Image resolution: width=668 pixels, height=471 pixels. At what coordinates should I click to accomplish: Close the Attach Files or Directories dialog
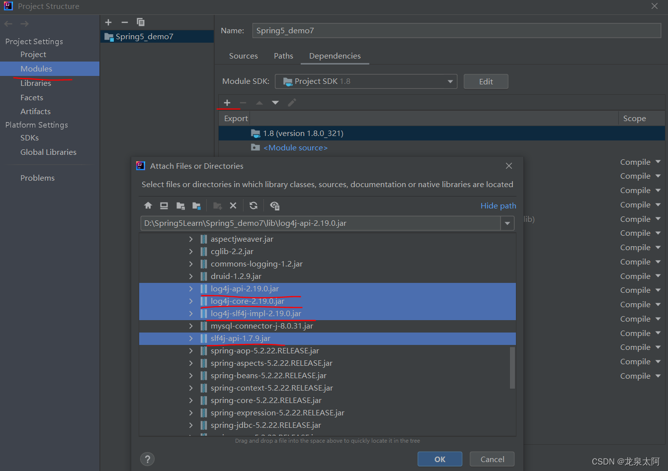pyautogui.click(x=508, y=166)
